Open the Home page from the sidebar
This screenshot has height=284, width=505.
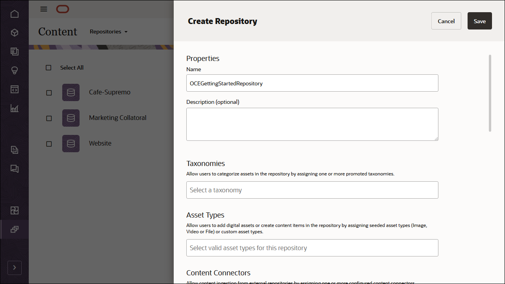click(x=14, y=14)
